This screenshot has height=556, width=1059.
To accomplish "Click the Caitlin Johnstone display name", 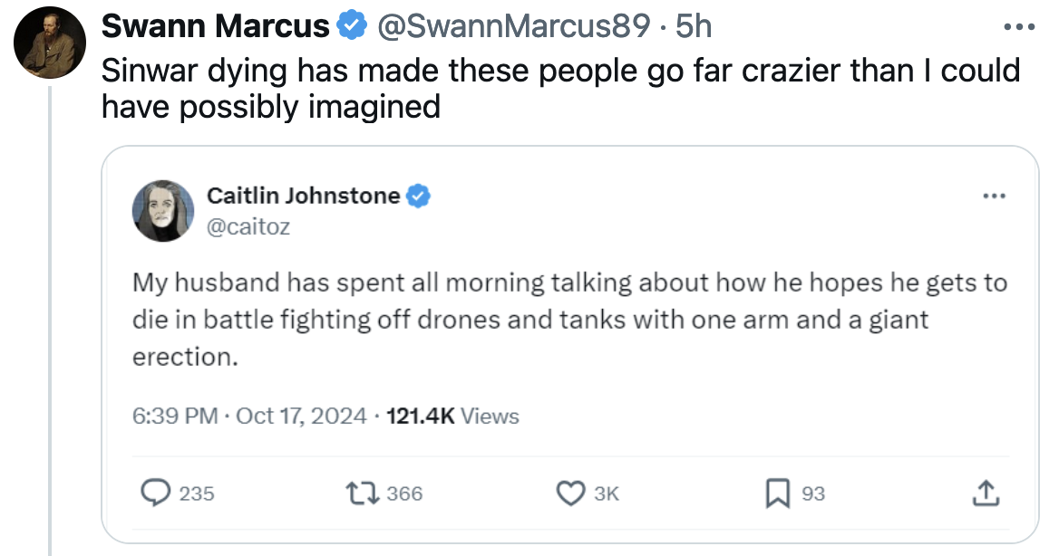I will pos(303,195).
